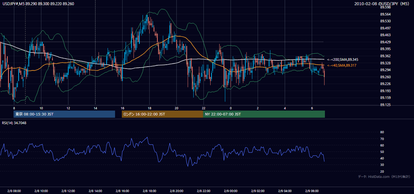This screenshot has height=194, width=414.
Task: Click the HistData.com data source credit
Action: coord(384,177)
